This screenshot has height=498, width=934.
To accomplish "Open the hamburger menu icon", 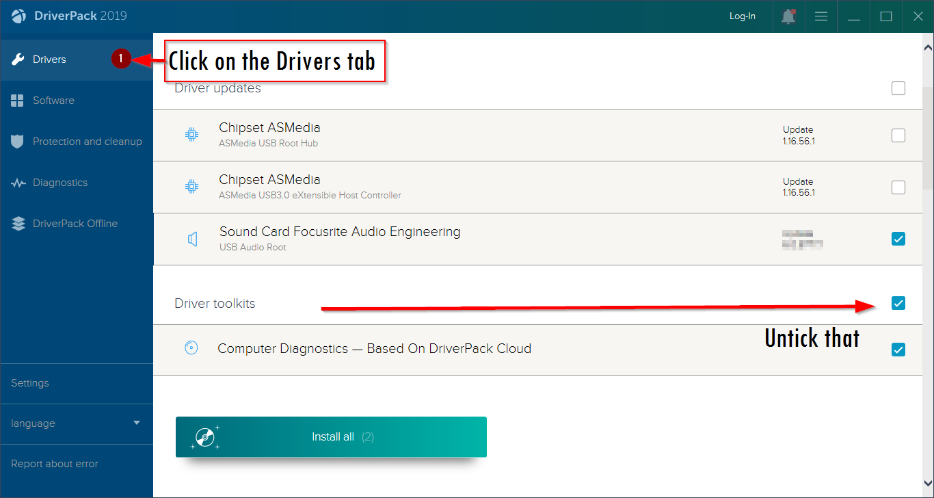I will pyautogui.click(x=820, y=16).
